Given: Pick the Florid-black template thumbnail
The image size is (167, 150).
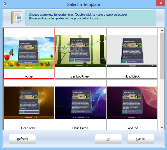Looking at the screenshot, I should point(132,51).
